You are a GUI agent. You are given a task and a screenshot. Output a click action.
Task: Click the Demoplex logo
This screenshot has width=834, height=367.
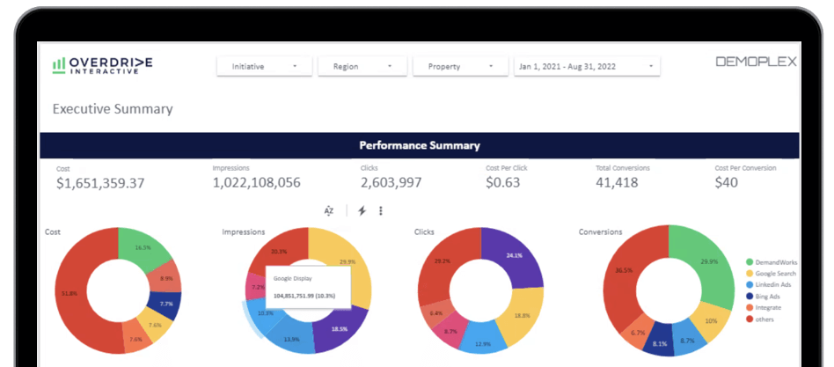click(756, 62)
